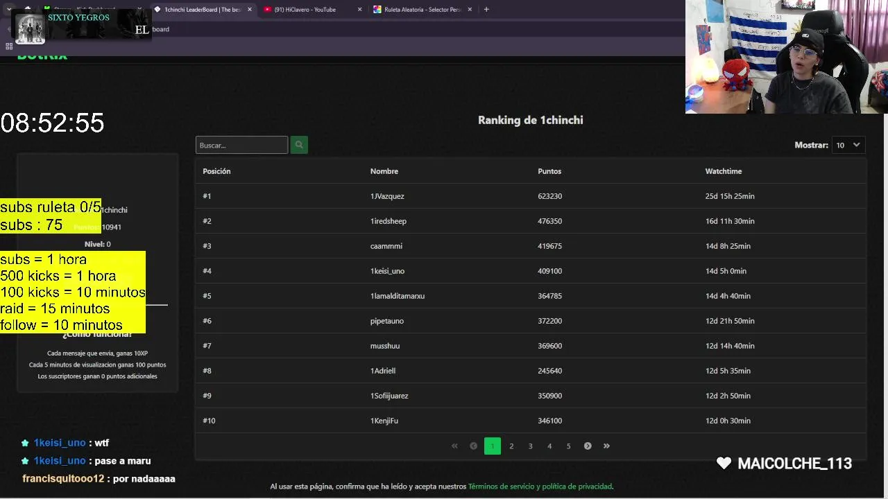The image size is (888, 499).
Task: Select 1keisi_uno in the ranking table
Action: [x=387, y=271]
